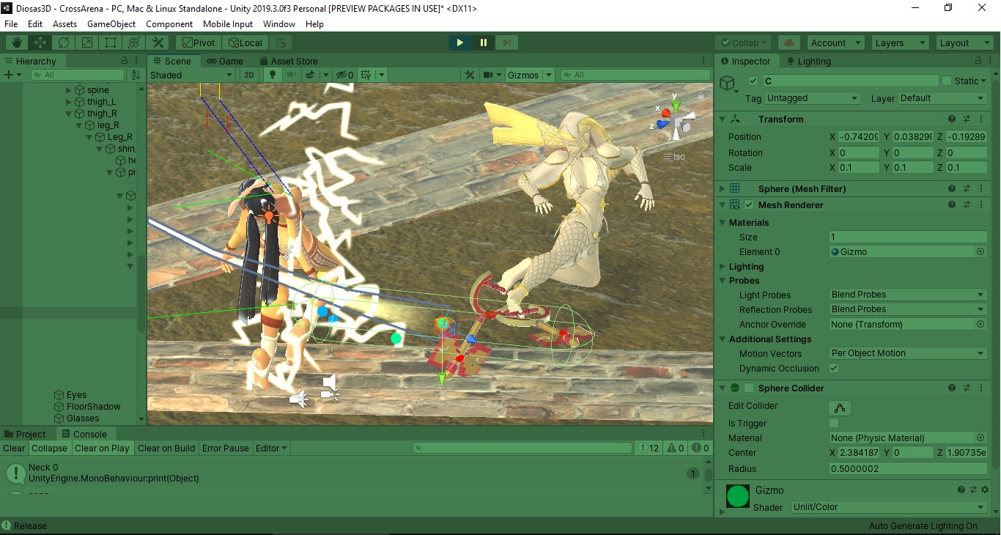Image resolution: width=1001 pixels, height=535 pixels.
Task: Check the Is Trigger checkbox
Action: (x=834, y=423)
